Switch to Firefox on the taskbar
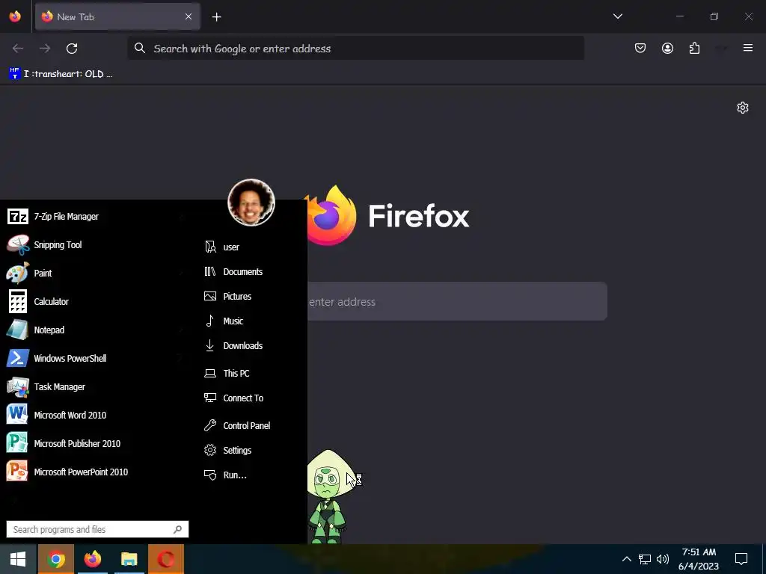The image size is (766, 574). point(92,559)
